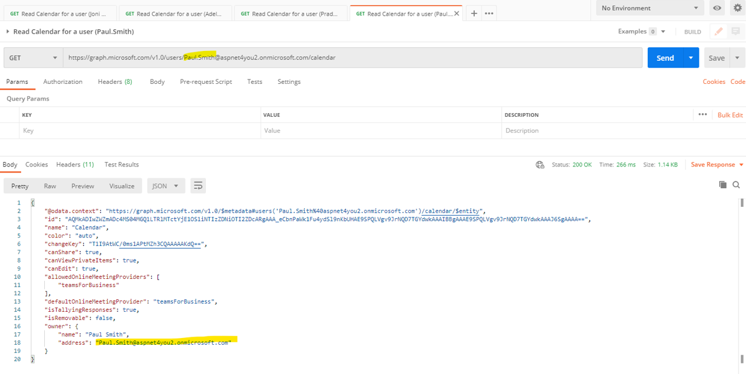Click the query param Value field
Image resolution: width=746 pixels, height=374 pixels.
point(381,130)
